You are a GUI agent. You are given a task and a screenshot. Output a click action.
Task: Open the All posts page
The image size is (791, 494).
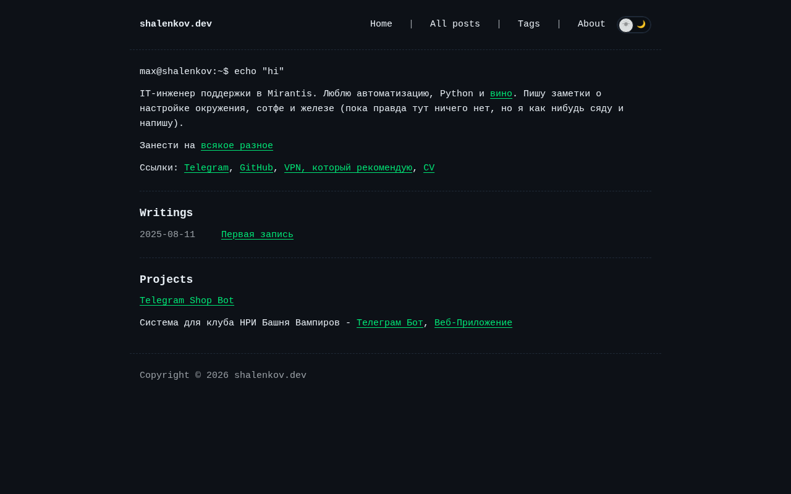pyautogui.click(x=455, y=25)
